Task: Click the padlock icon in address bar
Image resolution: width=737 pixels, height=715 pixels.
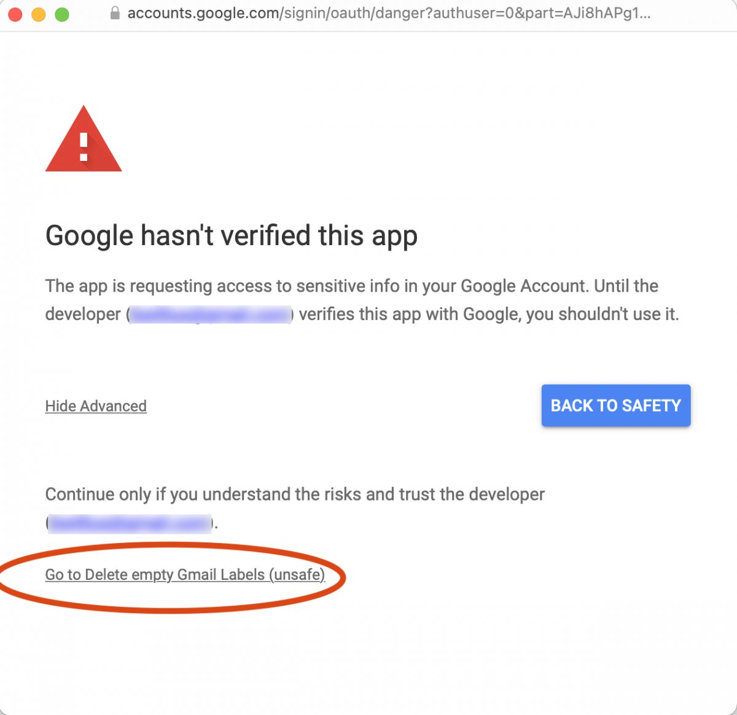Action: tap(115, 13)
